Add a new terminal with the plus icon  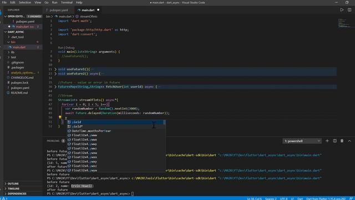click(x=327, y=141)
